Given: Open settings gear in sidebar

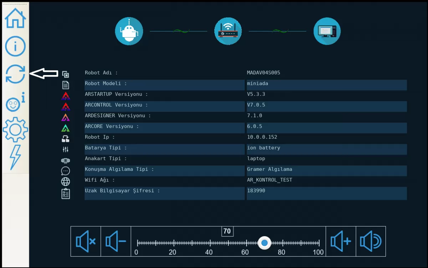Looking at the screenshot, I should pyautogui.click(x=15, y=129).
